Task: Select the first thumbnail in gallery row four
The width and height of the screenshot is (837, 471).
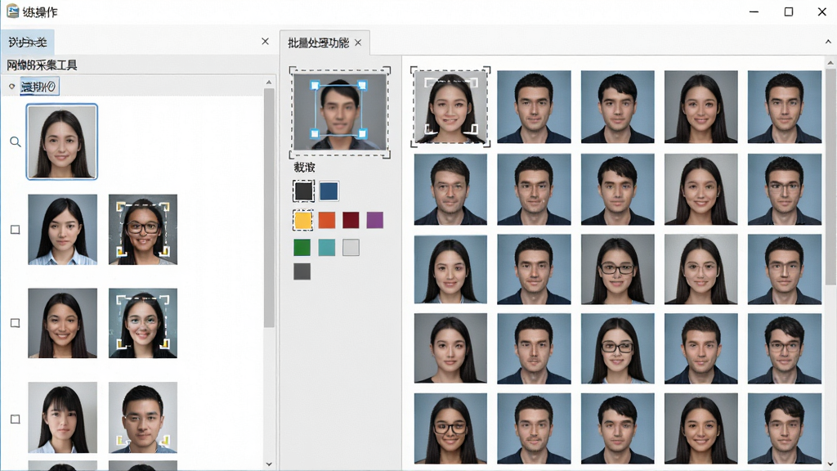Action: pos(450,348)
